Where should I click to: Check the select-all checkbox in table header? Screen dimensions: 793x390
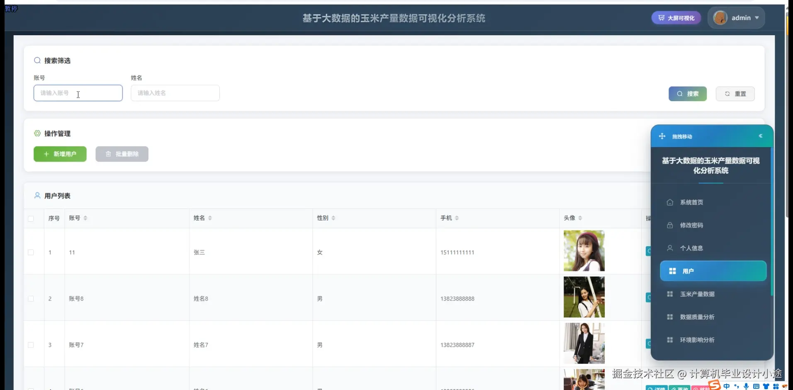[x=31, y=218]
